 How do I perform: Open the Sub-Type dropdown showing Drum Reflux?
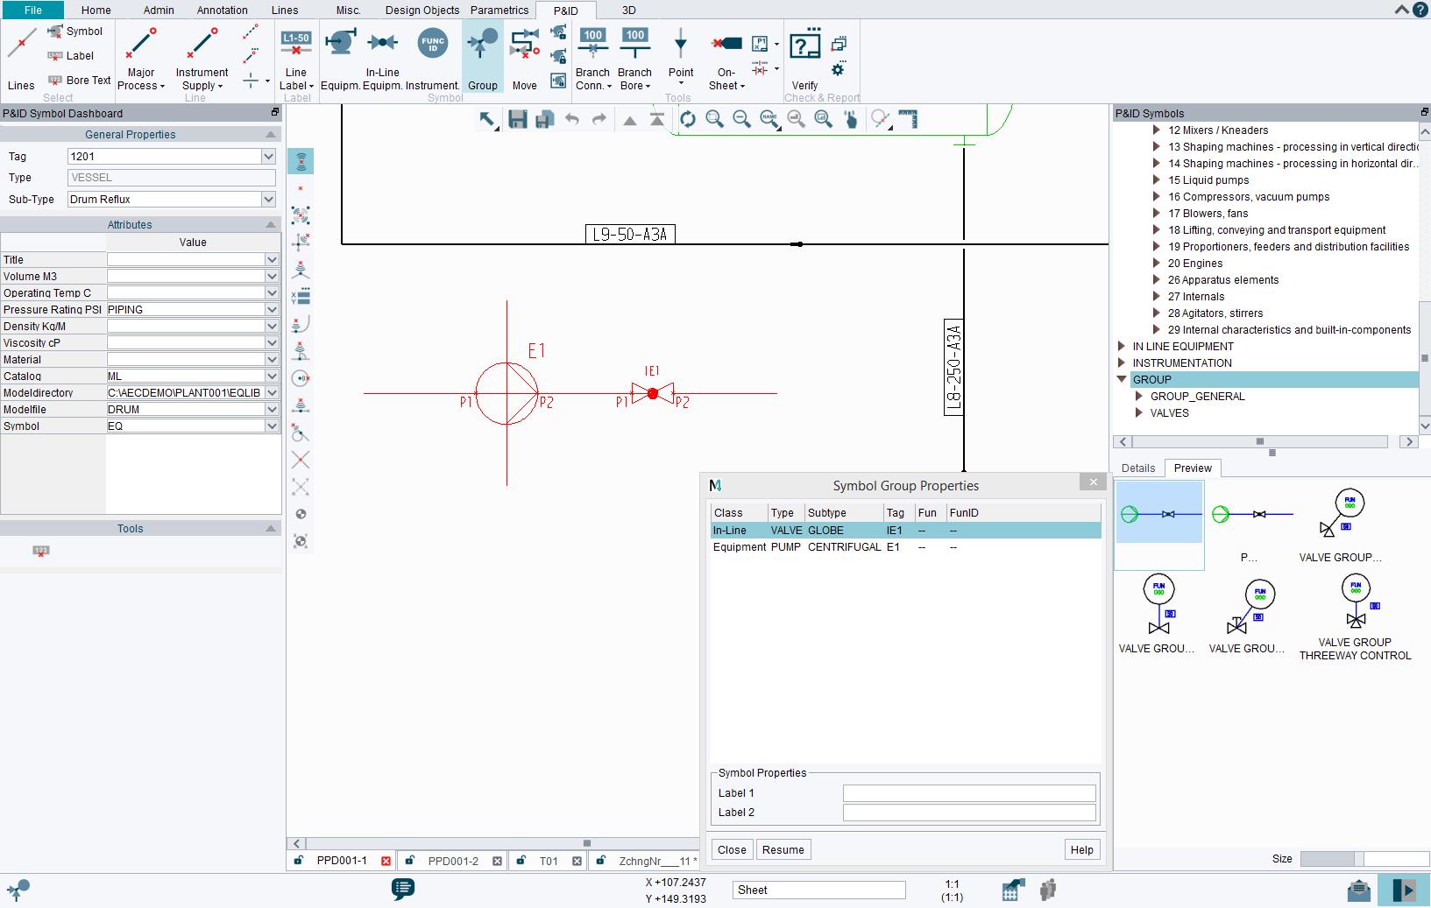267,199
